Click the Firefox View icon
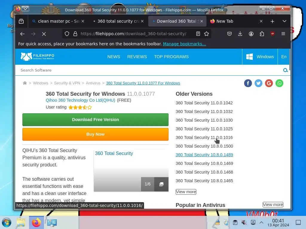Viewport: 306px width, 229px height. [21, 21]
